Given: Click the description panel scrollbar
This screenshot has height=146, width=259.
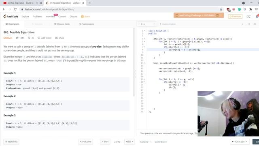Looking at the screenshot, I should pos(134,62).
